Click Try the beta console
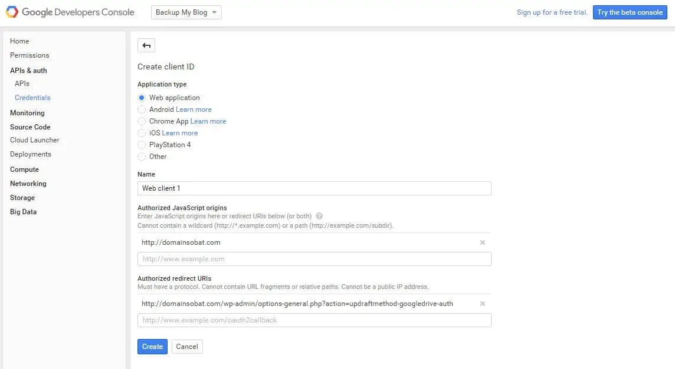This screenshot has height=369, width=675. 630,12
